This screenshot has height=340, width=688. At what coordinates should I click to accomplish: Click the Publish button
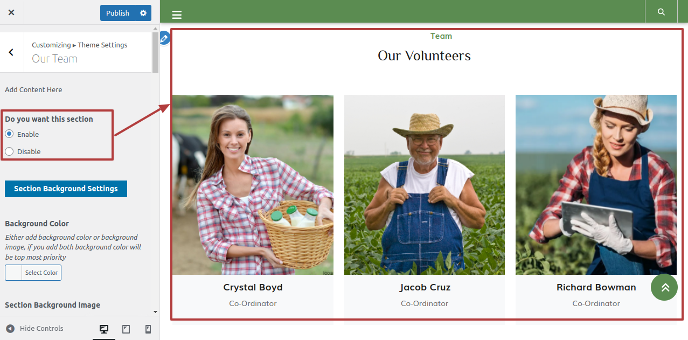point(117,13)
